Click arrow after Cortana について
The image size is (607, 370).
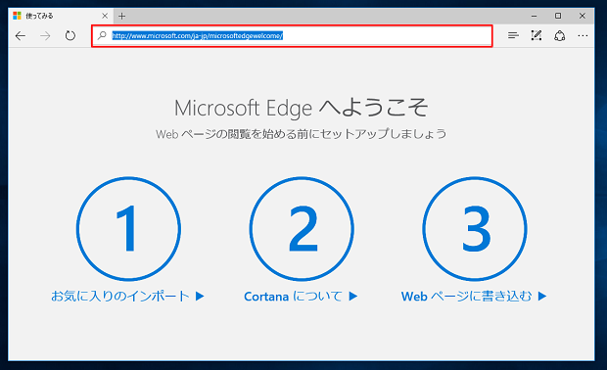353,296
